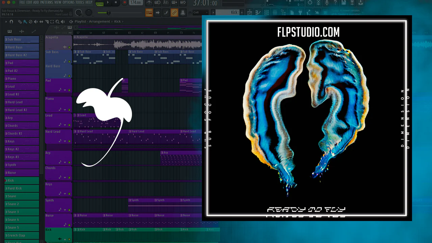Select the delete tool in Playlist

coord(30,22)
